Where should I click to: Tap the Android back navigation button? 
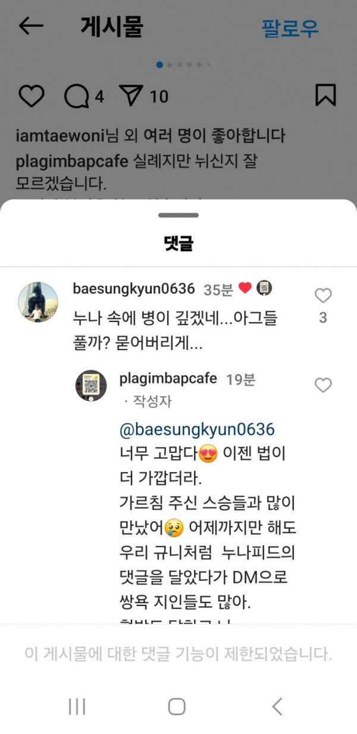[277, 706]
